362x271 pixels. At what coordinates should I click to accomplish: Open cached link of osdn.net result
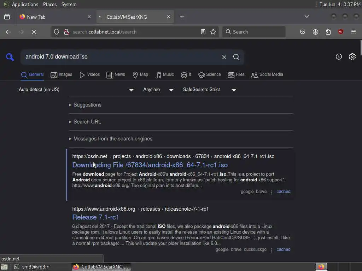[x=283, y=192]
